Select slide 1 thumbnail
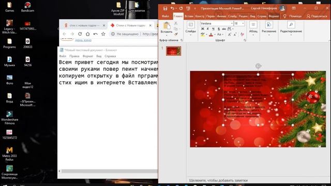The image size is (331, 186). [173, 51]
